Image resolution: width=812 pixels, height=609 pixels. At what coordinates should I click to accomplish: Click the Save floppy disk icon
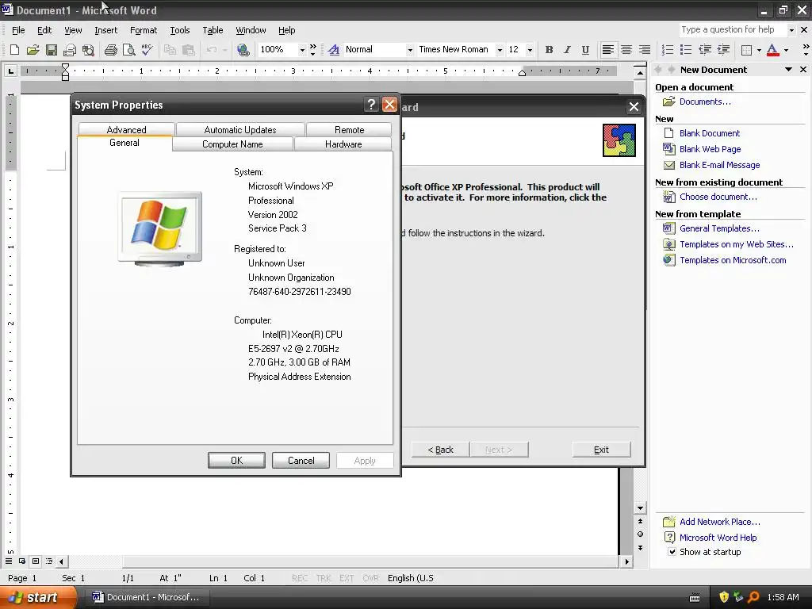point(52,50)
